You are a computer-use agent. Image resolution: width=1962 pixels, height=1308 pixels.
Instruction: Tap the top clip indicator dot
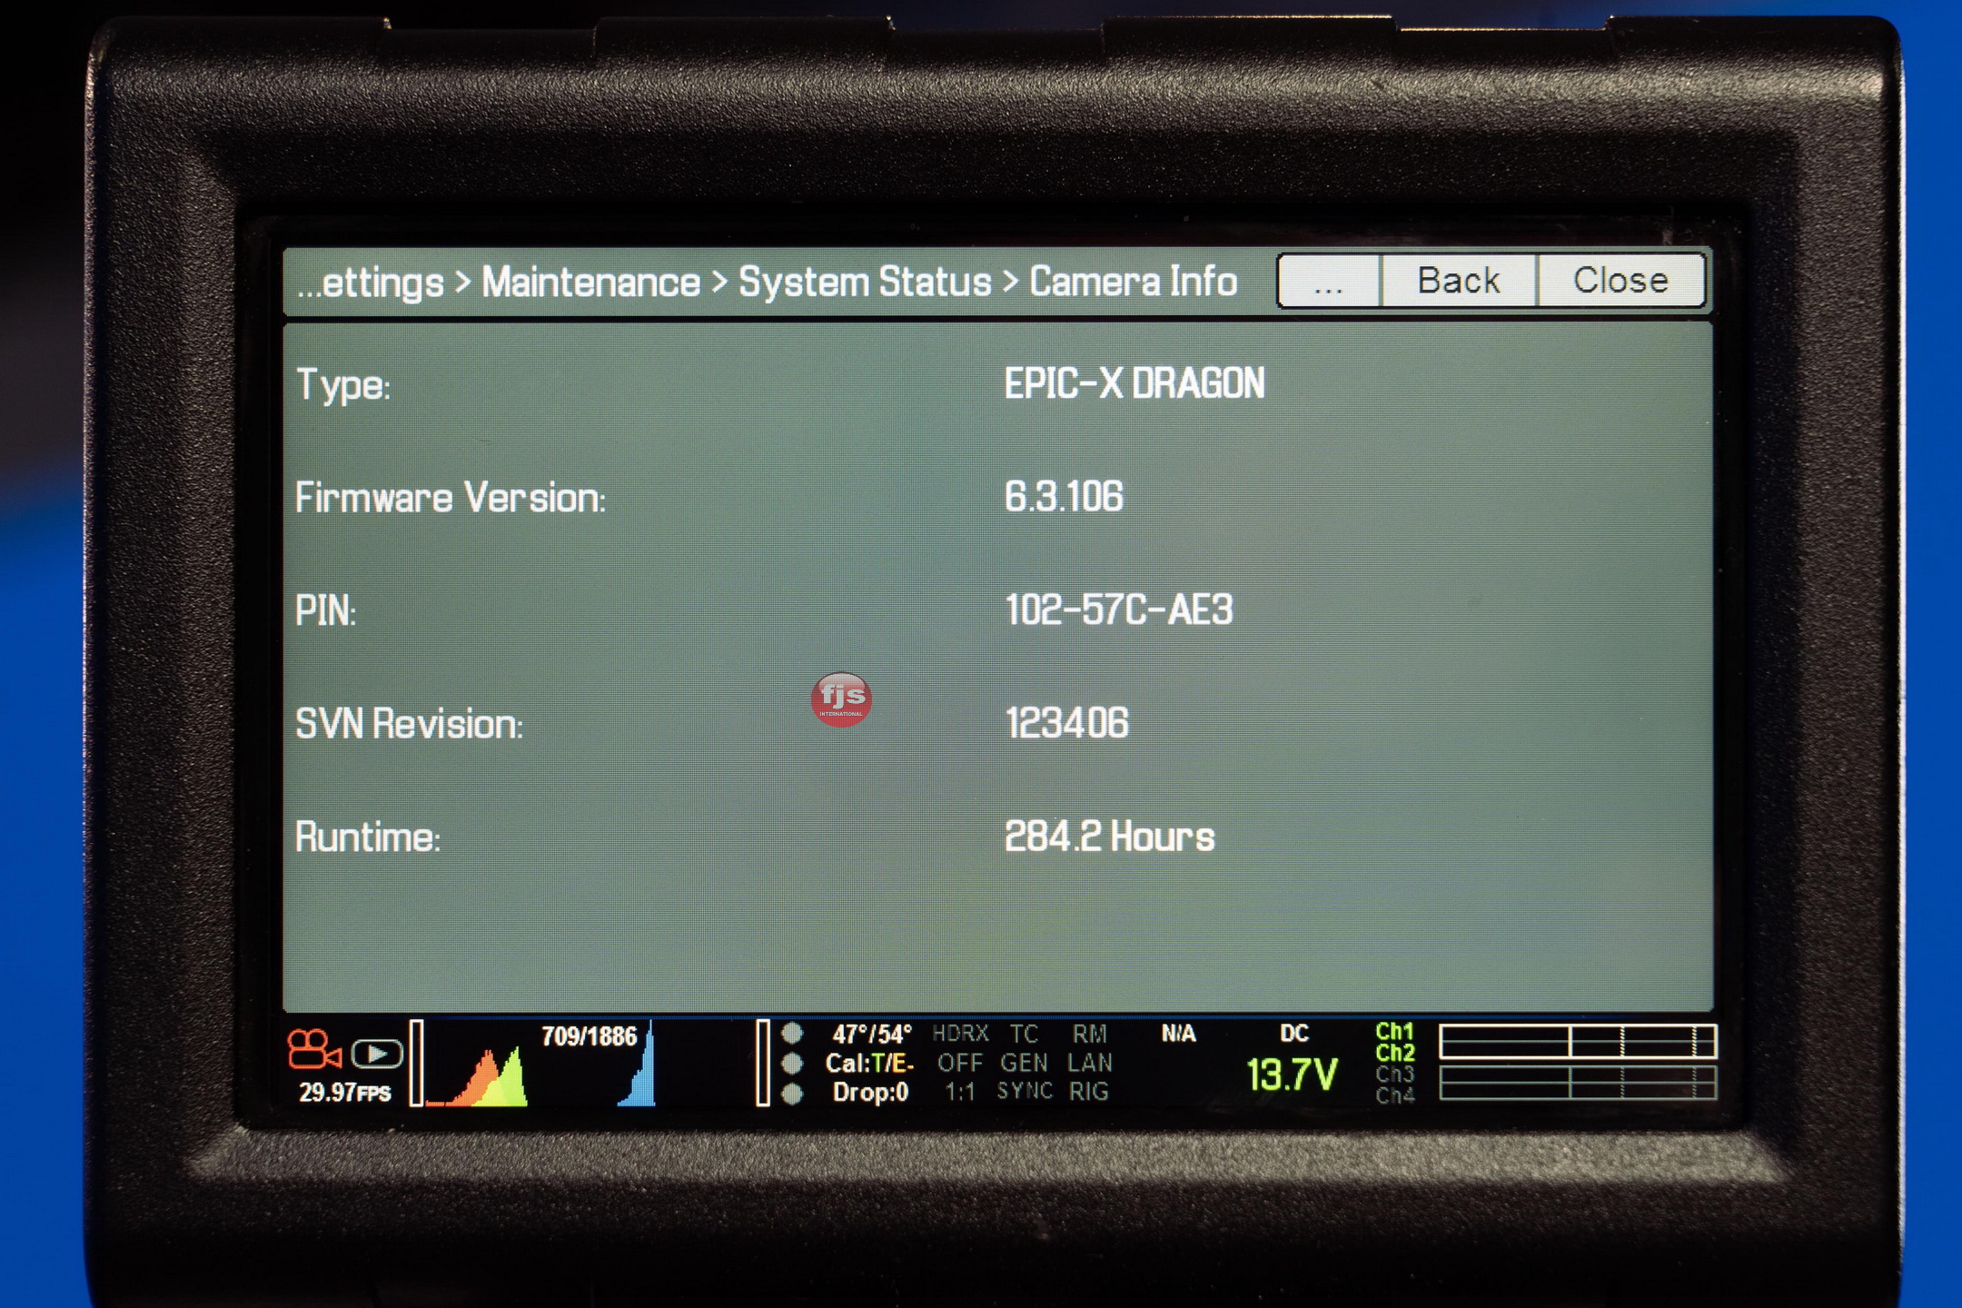point(792,1034)
